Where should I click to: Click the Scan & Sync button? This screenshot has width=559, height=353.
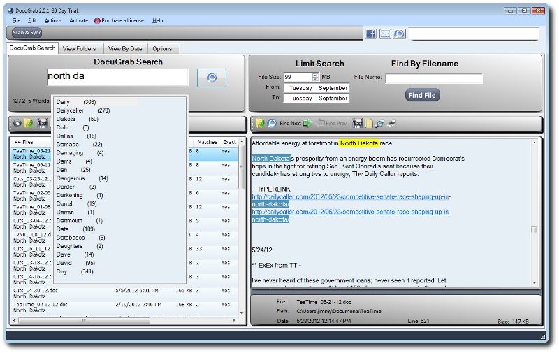(x=27, y=33)
